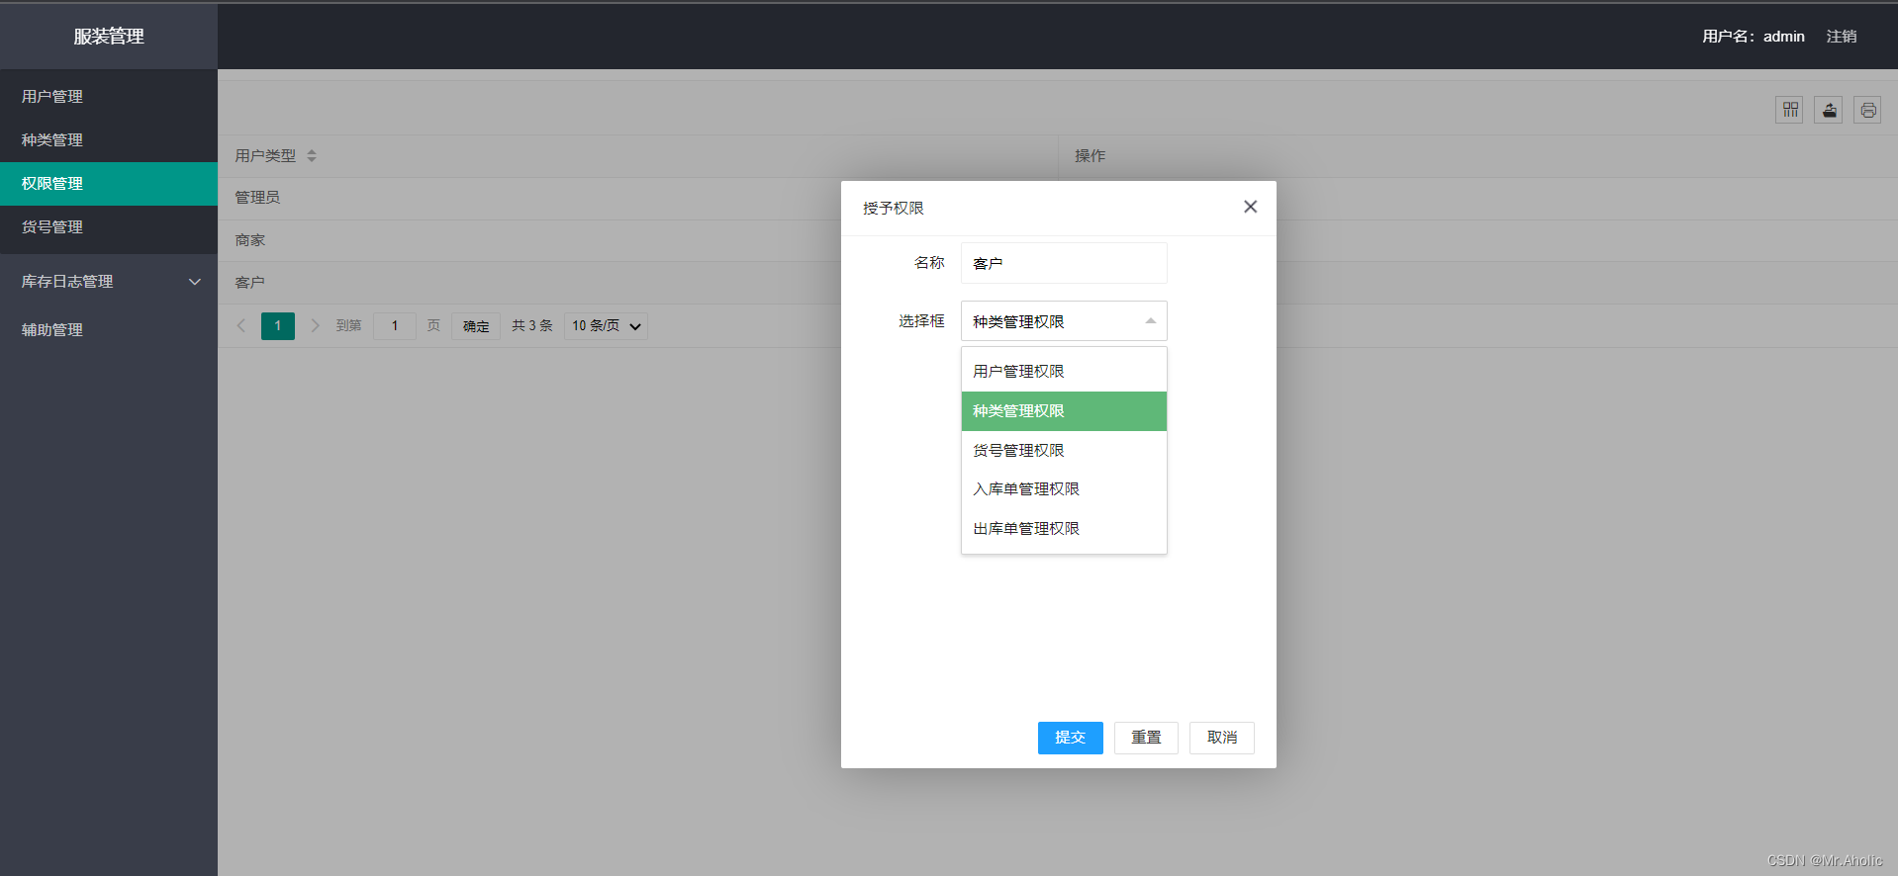Open the column filter grid icon
Viewport: 1898px width, 876px height.
click(x=1789, y=110)
